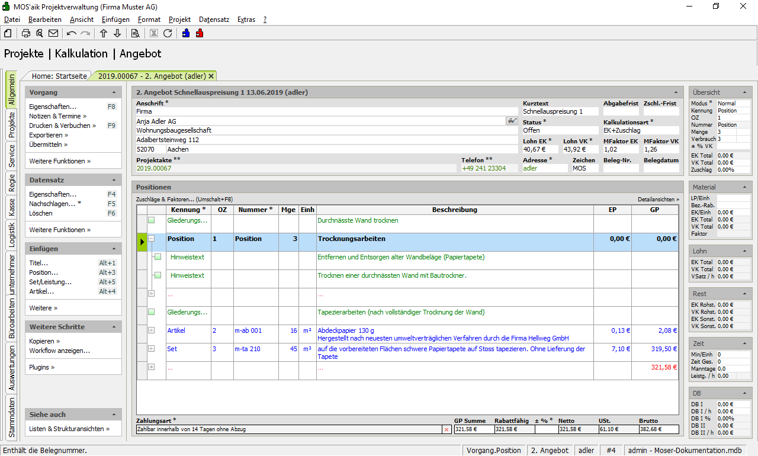Click the green box of 'Durchnässte Wand trocknen' row
Viewport: 758px width, 456px height.
[152, 220]
